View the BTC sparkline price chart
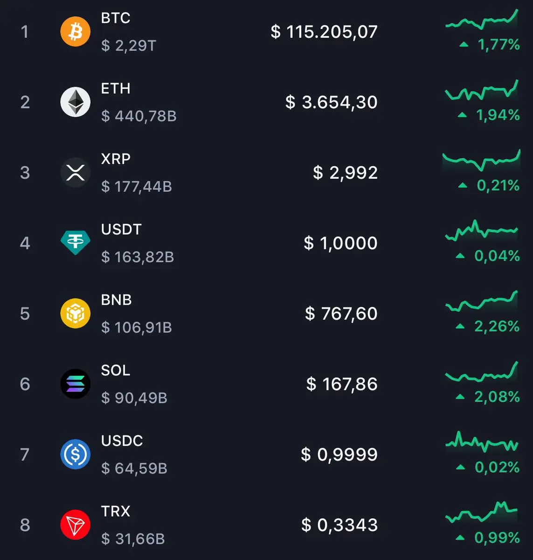The height and width of the screenshot is (560, 533). (482, 20)
